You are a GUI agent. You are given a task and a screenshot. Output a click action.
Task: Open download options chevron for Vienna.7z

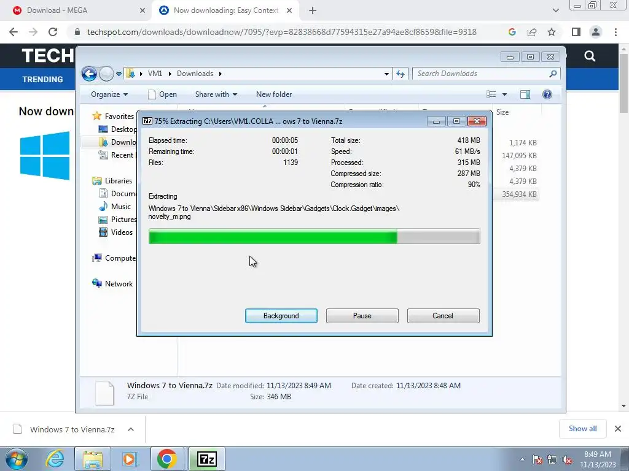pos(131,429)
